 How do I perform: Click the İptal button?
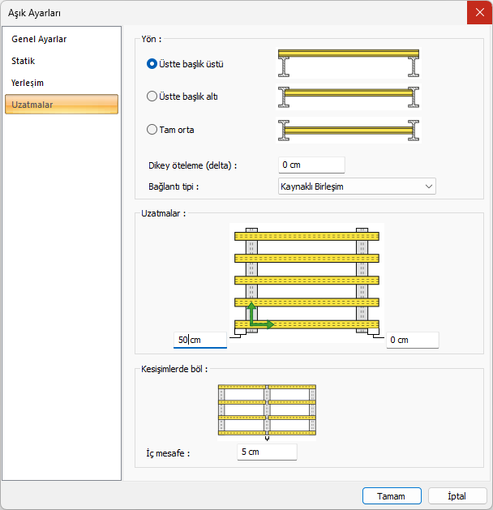[457, 495]
